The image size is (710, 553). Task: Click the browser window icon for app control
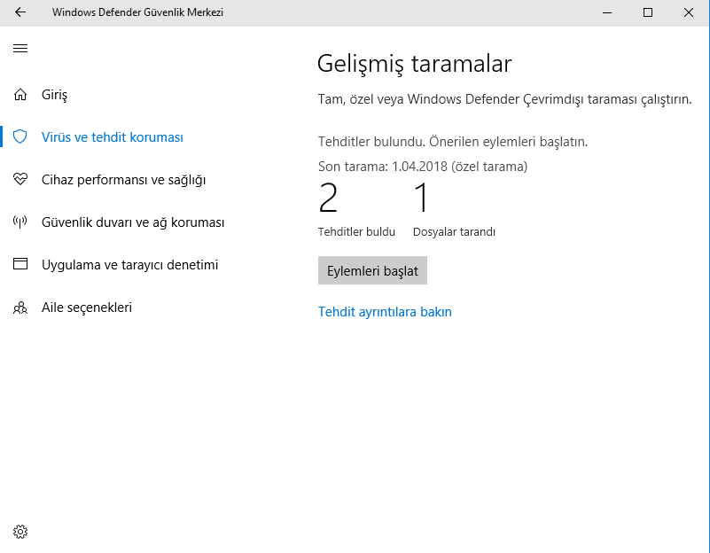tap(20, 264)
